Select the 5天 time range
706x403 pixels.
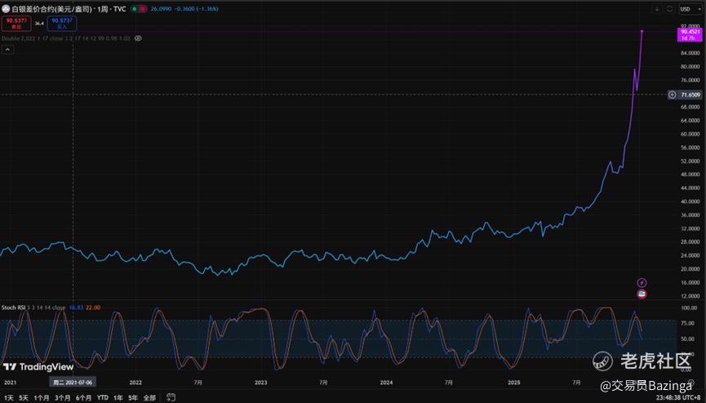tap(24, 397)
